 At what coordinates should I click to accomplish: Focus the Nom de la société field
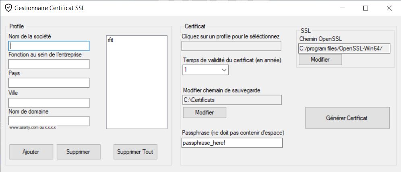[49, 46]
